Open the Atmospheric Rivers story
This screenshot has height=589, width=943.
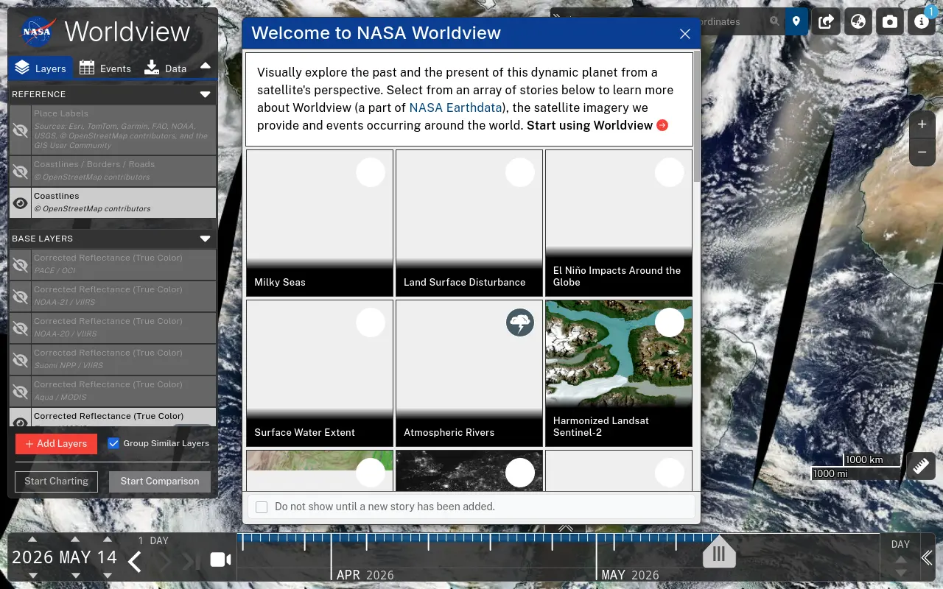(x=469, y=373)
